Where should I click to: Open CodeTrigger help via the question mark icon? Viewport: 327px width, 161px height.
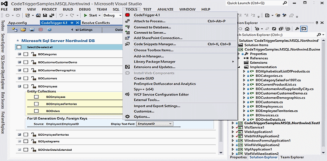coord(48,30)
